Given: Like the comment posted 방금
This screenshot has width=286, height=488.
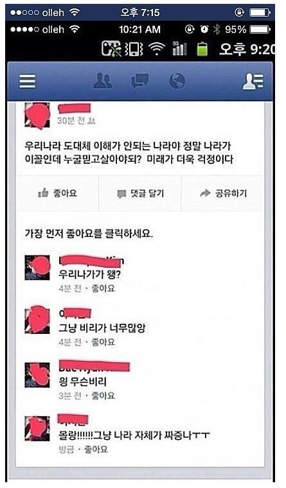Looking at the screenshot, I should point(96,449).
